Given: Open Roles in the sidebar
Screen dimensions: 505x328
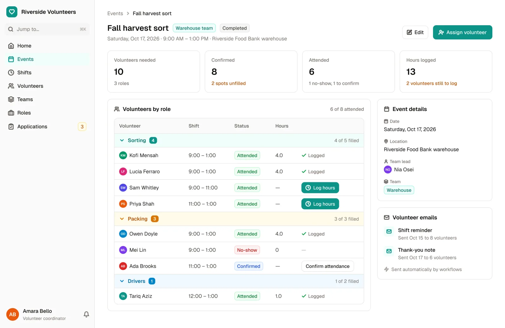Looking at the screenshot, I should coord(47,113).
